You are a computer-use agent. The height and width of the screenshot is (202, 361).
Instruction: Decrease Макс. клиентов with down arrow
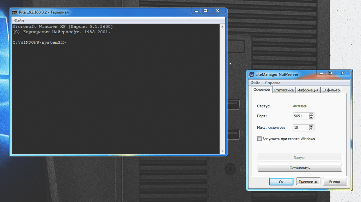pyautogui.click(x=311, y=129)
